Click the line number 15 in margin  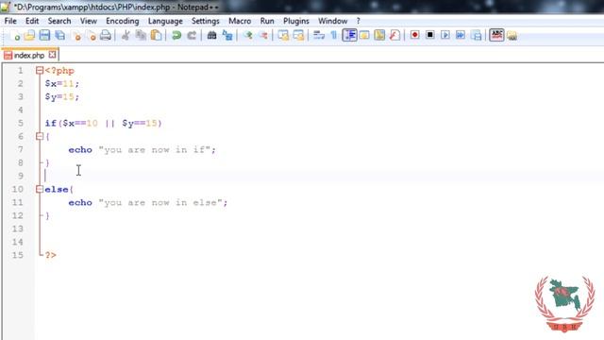pos(17,255)
